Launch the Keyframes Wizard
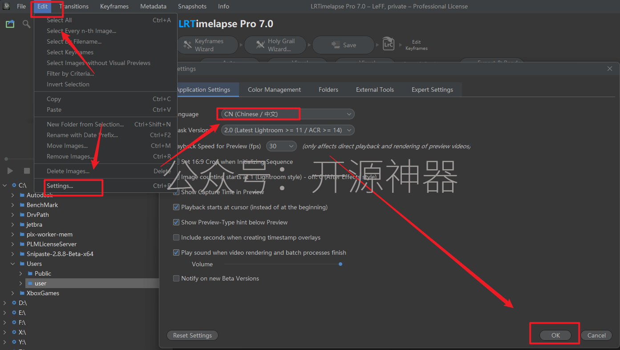The height and width of the screenshot is (350, 620). coord(207,45)
